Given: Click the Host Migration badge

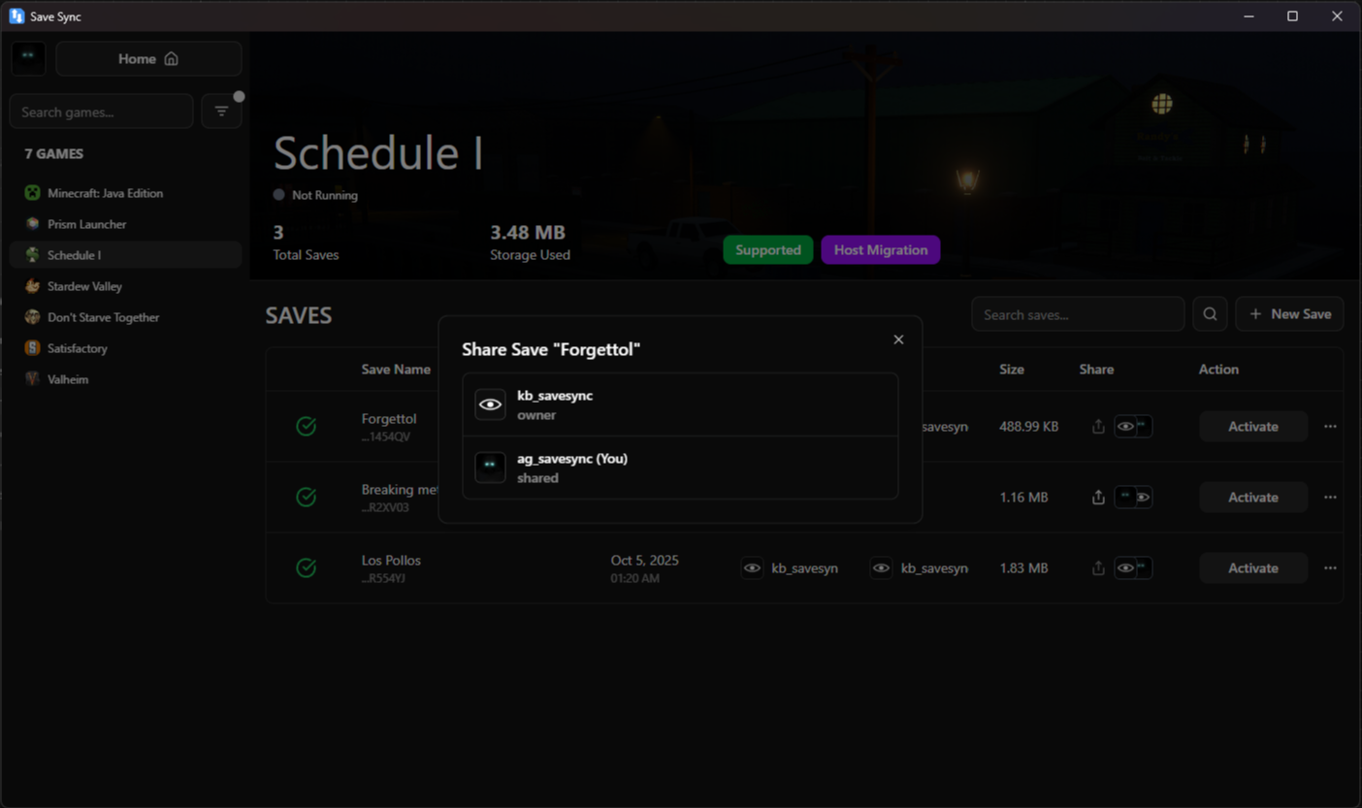Looking at the screenshot, I should [x=881, y=250].
